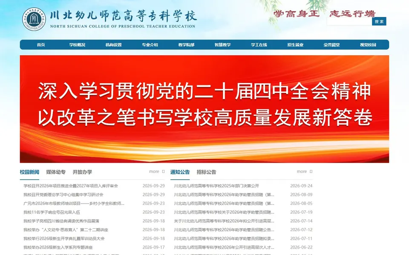
Task: Switch to the 媒体幼专 tab
Action: point(56,172)
